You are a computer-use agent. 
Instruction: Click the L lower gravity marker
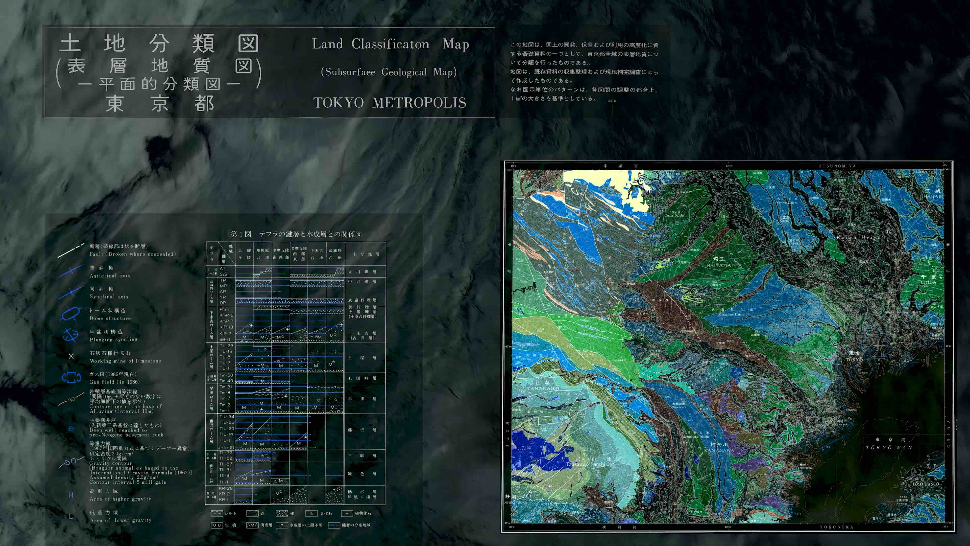[71, 516]
